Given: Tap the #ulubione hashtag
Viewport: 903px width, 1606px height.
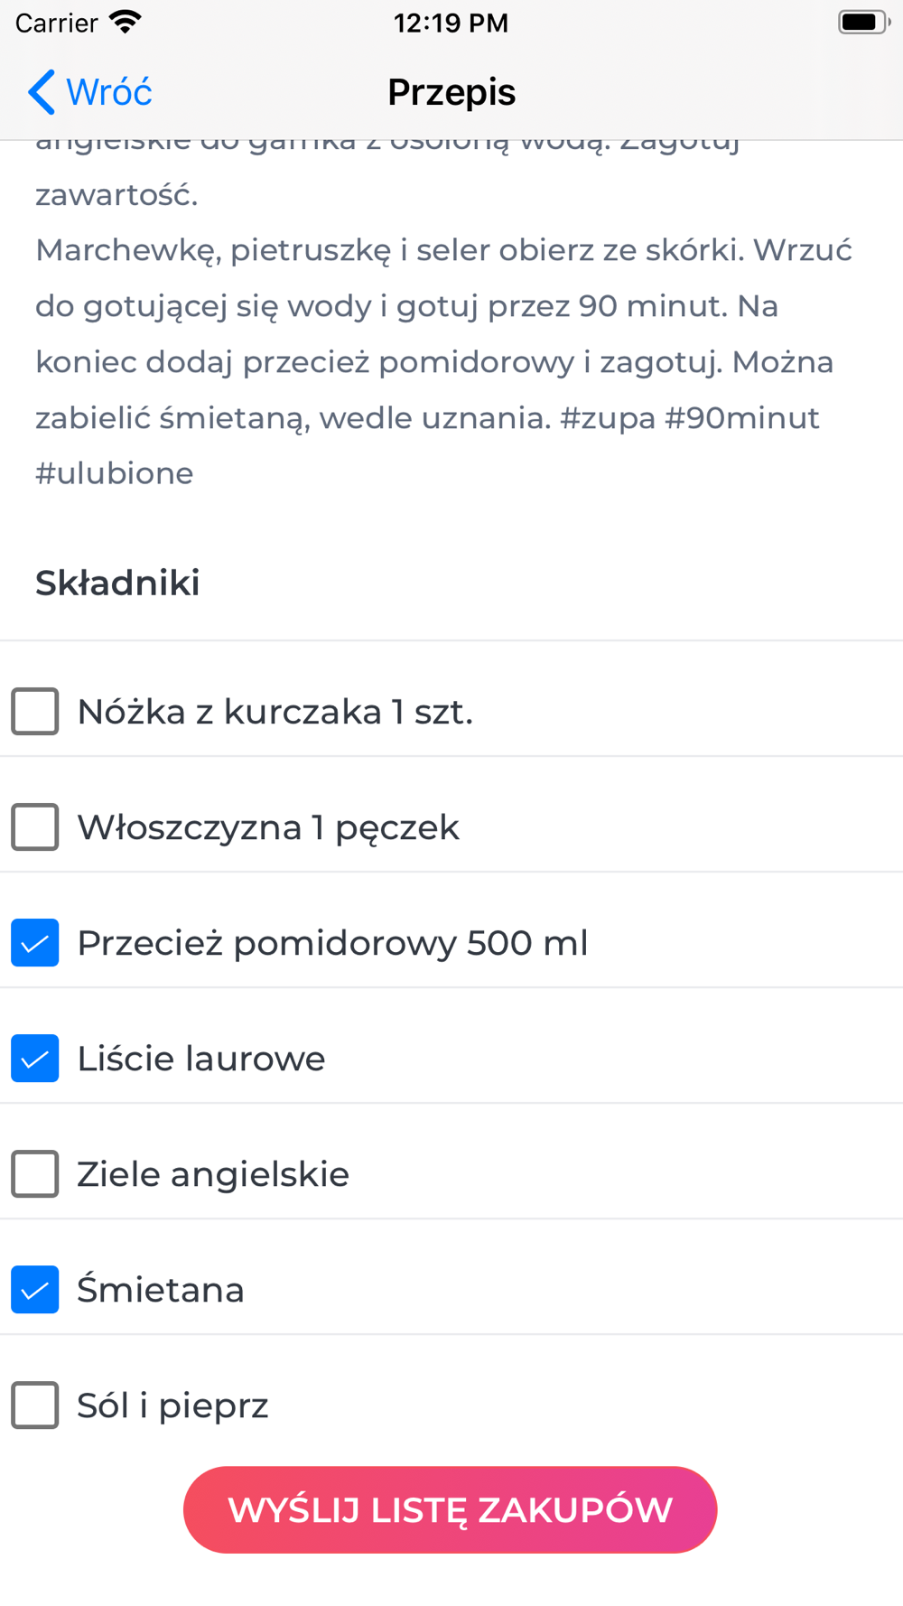Looking at the screenshot, I should coord(115,473).
